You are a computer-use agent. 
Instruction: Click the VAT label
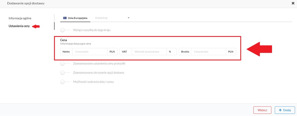(126, 52)
